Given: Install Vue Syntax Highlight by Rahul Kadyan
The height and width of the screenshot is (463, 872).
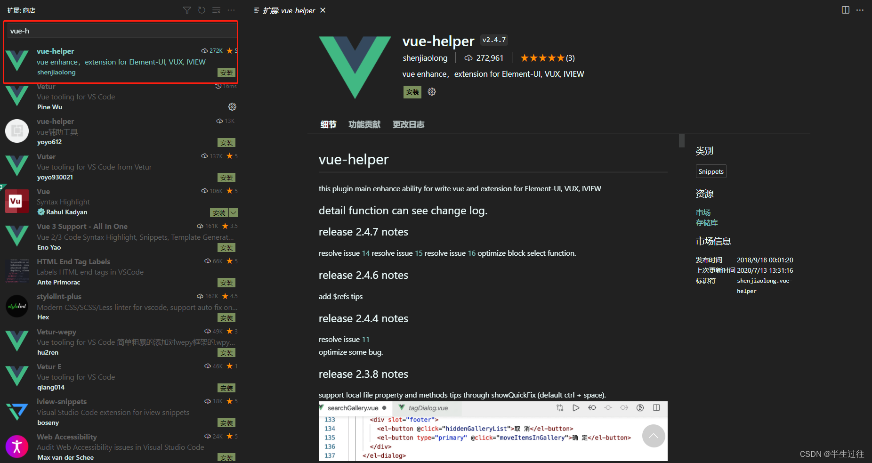Looking at the screenshot, I should (x=219, y=213).
